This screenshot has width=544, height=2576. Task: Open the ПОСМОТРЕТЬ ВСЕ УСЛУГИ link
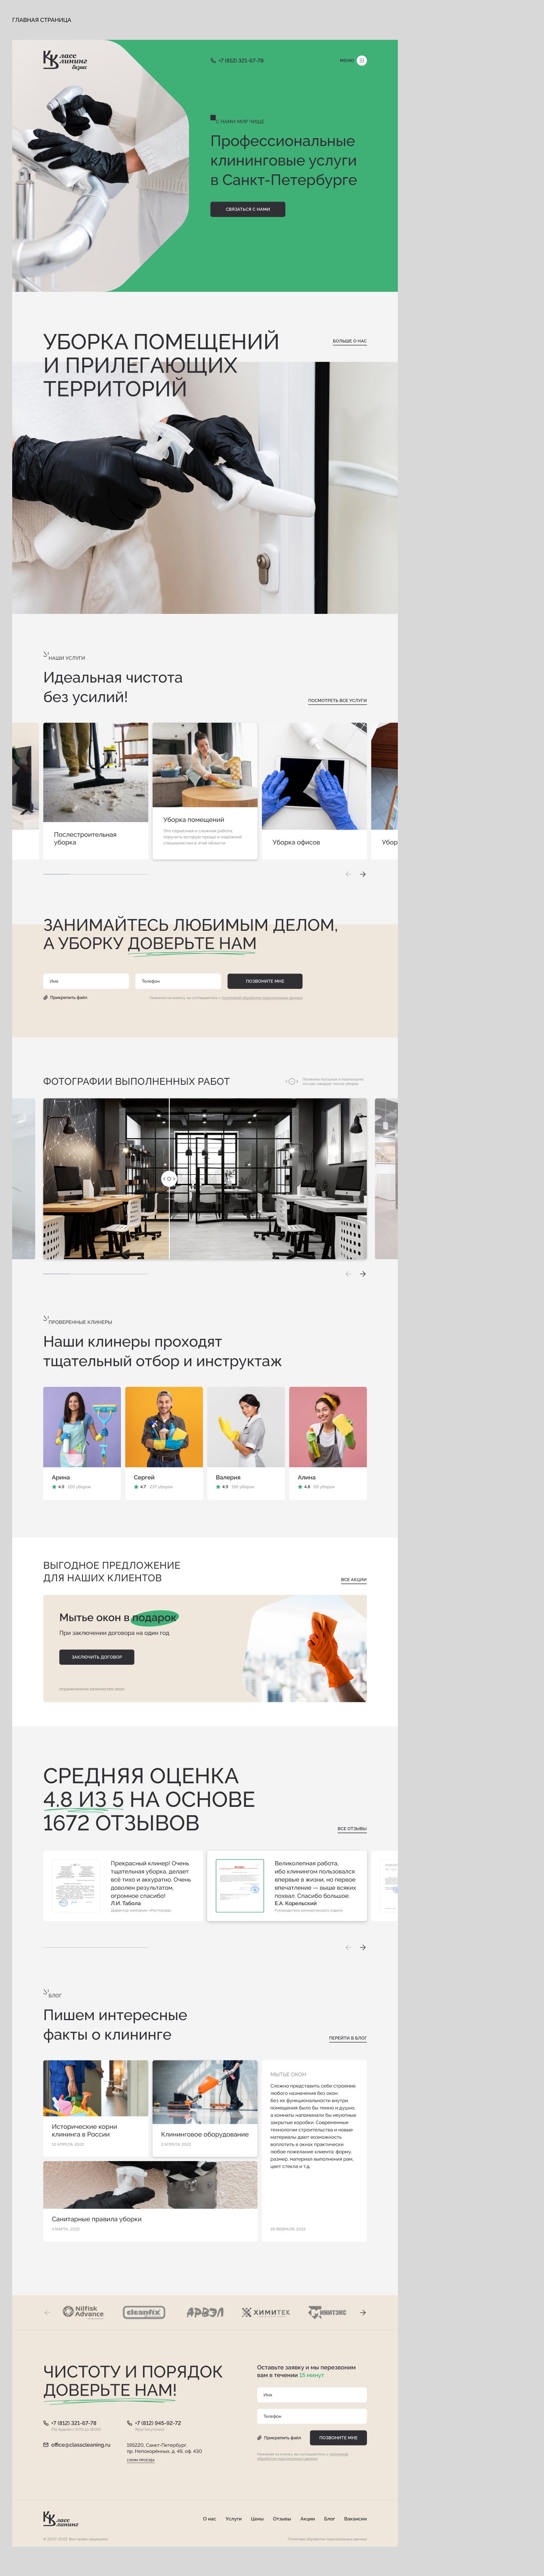337,701
